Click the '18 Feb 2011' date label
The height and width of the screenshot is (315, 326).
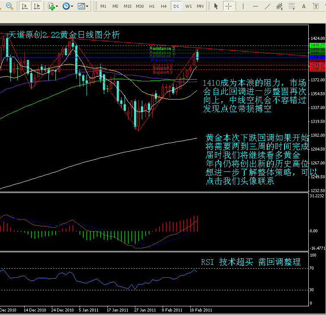coord(201,310)
